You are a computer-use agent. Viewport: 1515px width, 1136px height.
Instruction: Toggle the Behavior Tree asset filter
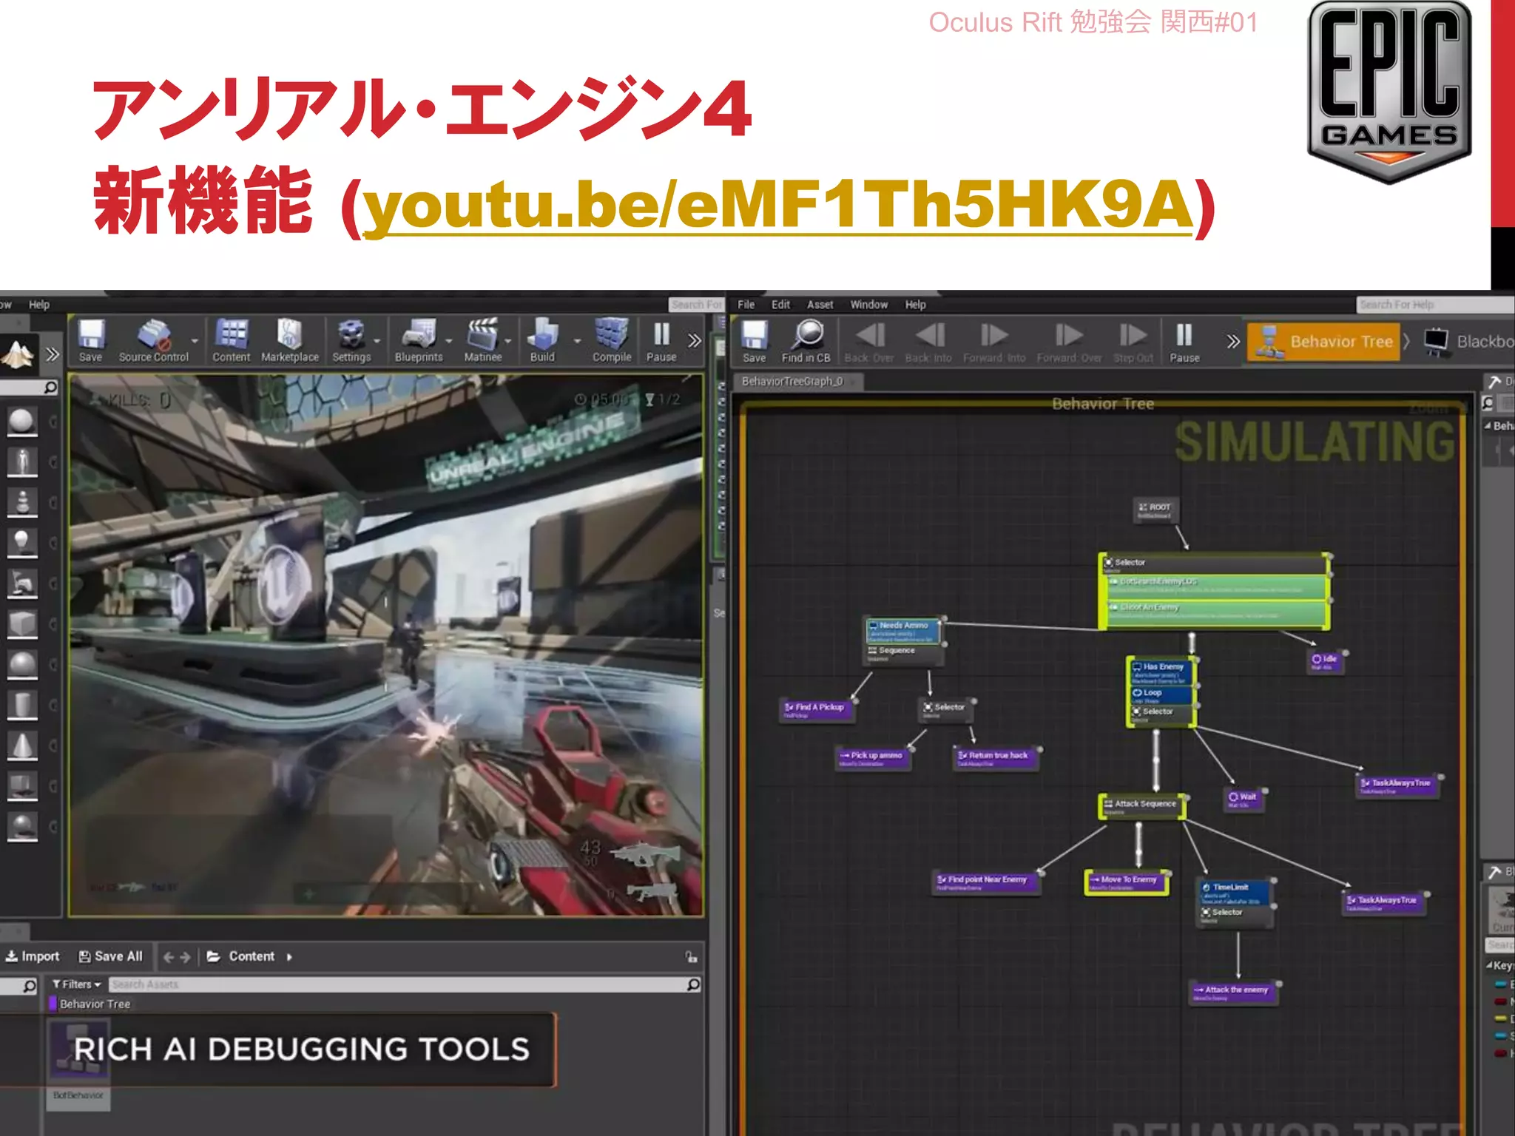coord(90,1004)
